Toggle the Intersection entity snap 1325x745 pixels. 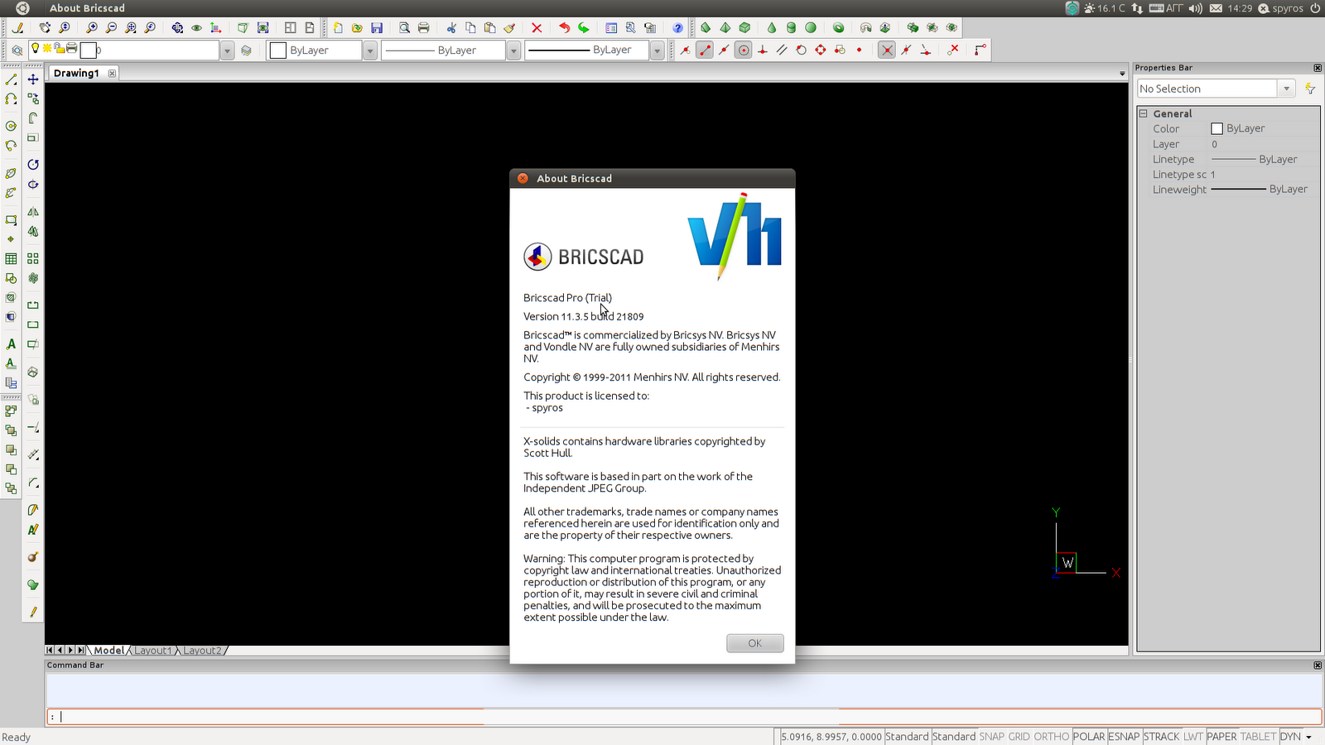pos(887,50)
